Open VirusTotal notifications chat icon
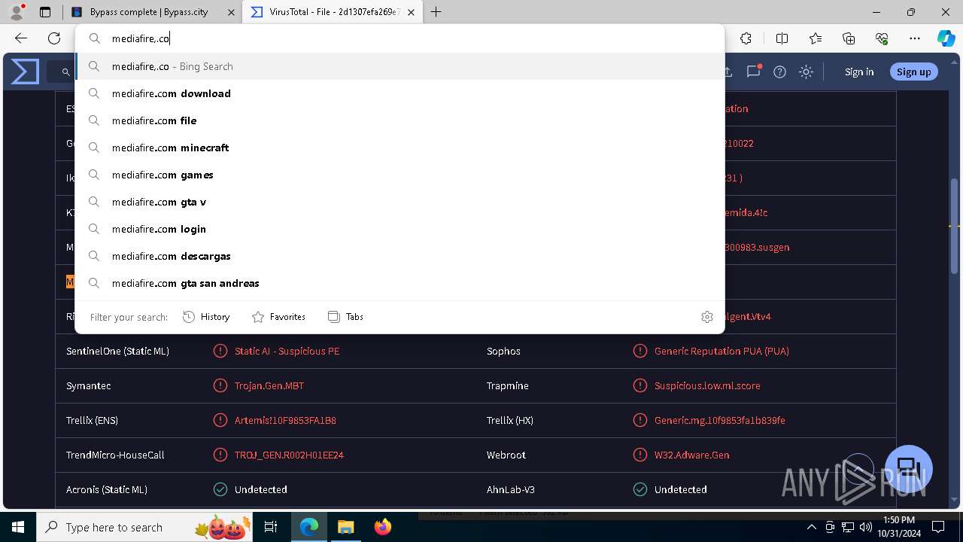 click(753, 72)
